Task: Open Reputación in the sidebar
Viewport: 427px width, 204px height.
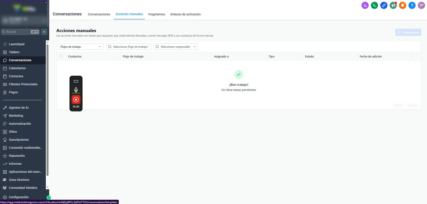Action: click(23, 156)
